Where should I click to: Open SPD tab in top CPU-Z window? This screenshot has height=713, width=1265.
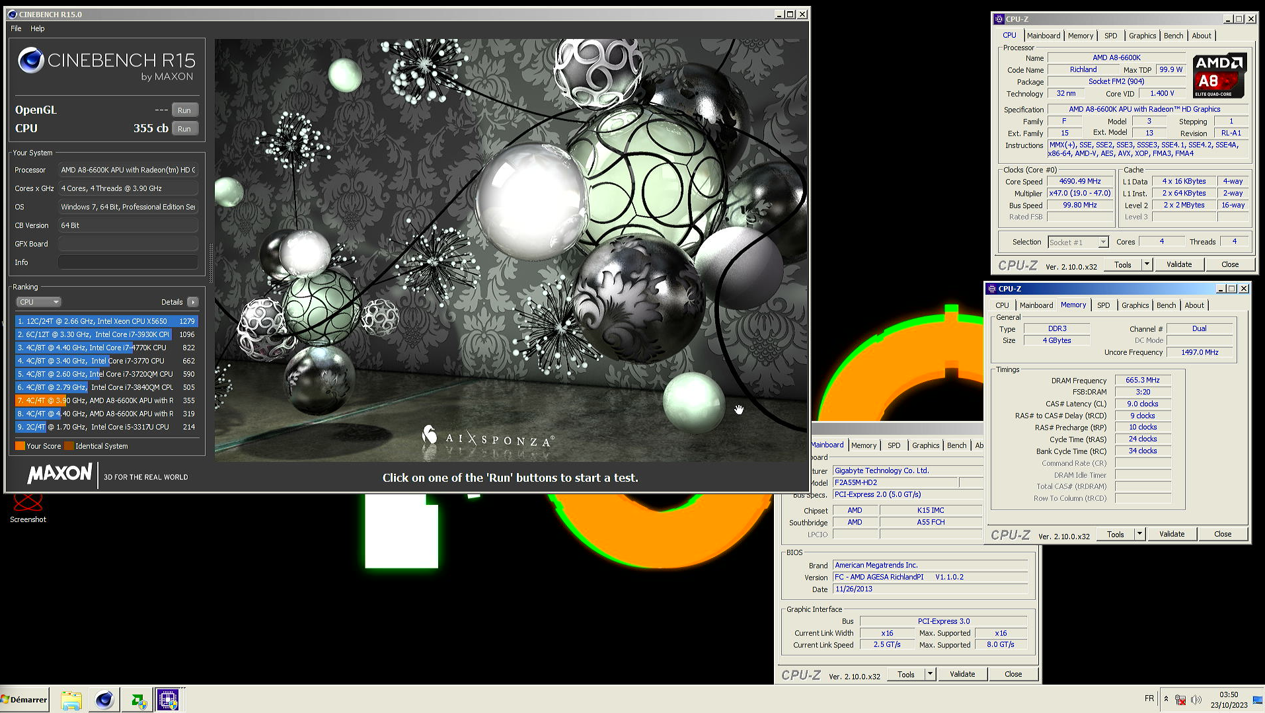click(1111, 36)
